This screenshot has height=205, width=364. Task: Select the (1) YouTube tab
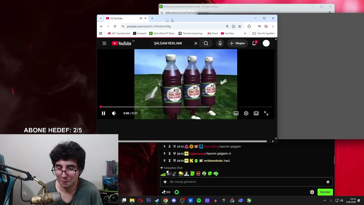coord(126,18)
